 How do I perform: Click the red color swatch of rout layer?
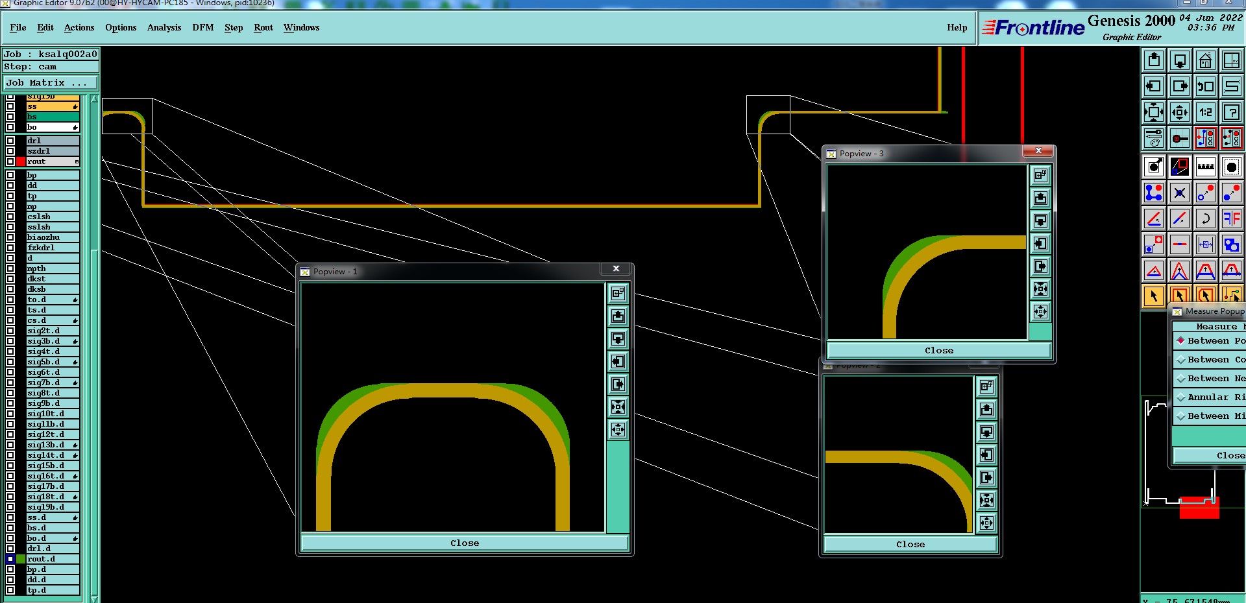[21, 161]
